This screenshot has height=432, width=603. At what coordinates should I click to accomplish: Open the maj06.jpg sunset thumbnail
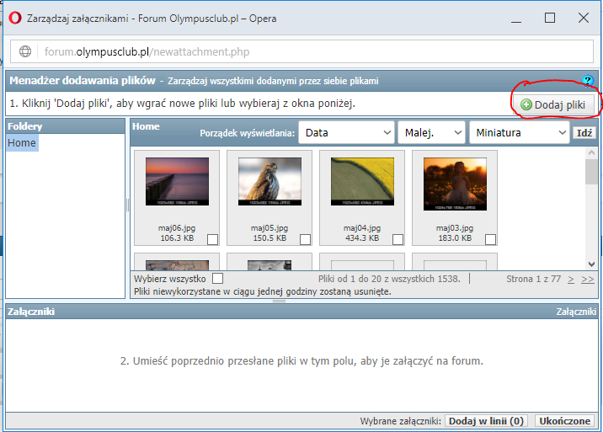tap(177, 183)
